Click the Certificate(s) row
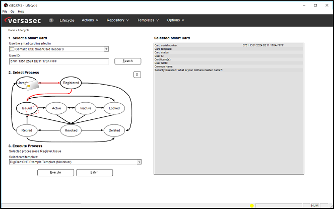Viewport: 334px width, 209px height. tap(229, 59)
